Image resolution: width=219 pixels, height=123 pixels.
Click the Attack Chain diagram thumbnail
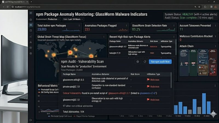(x=198, y=63)
